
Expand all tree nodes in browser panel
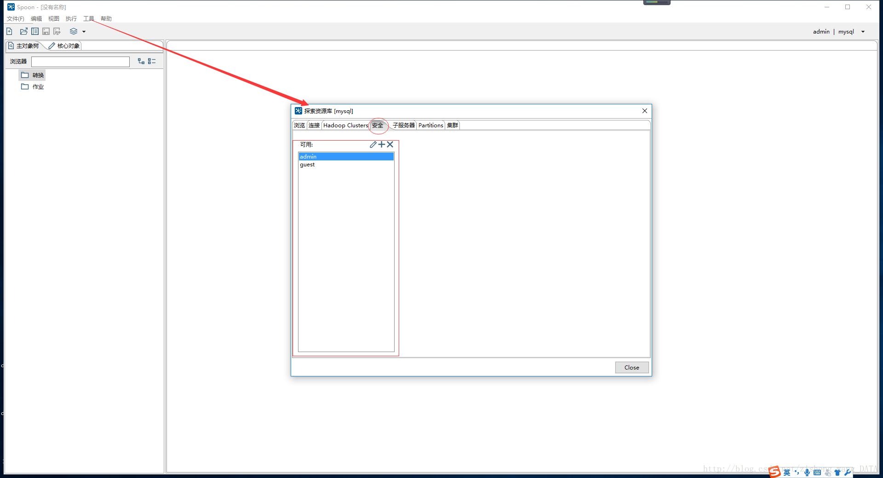(x=141, y=61)
